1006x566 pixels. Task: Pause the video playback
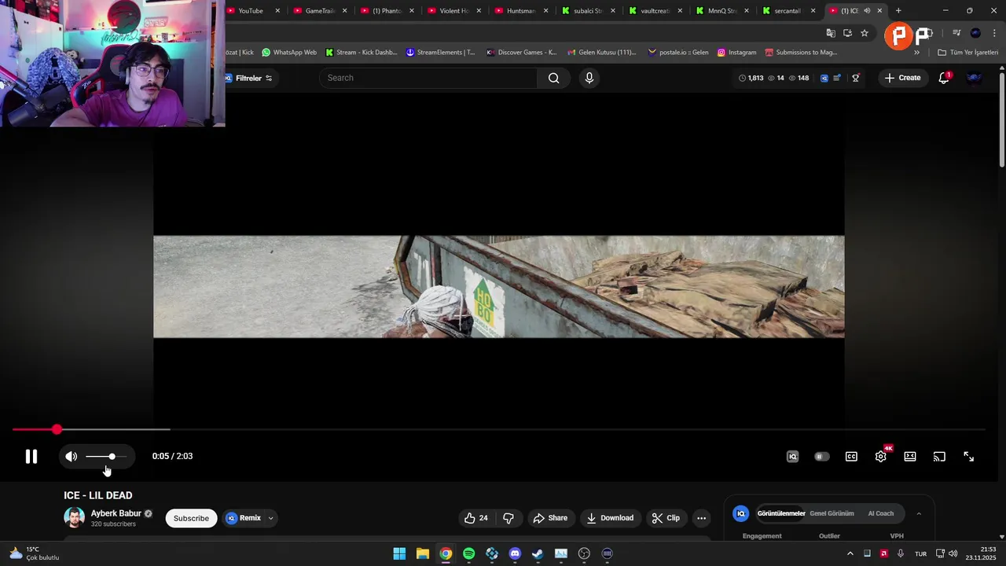tap(31, 457)
